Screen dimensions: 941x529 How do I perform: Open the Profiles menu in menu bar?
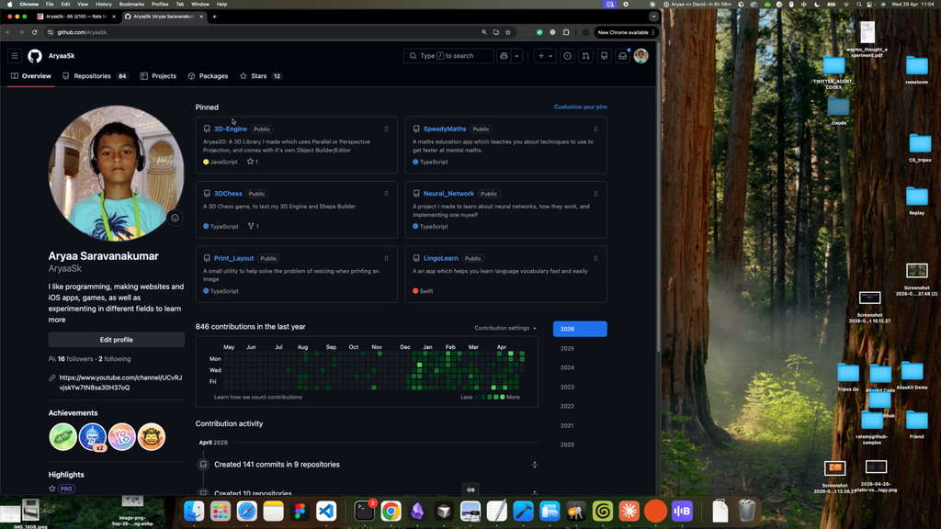[x=160, y=5]
